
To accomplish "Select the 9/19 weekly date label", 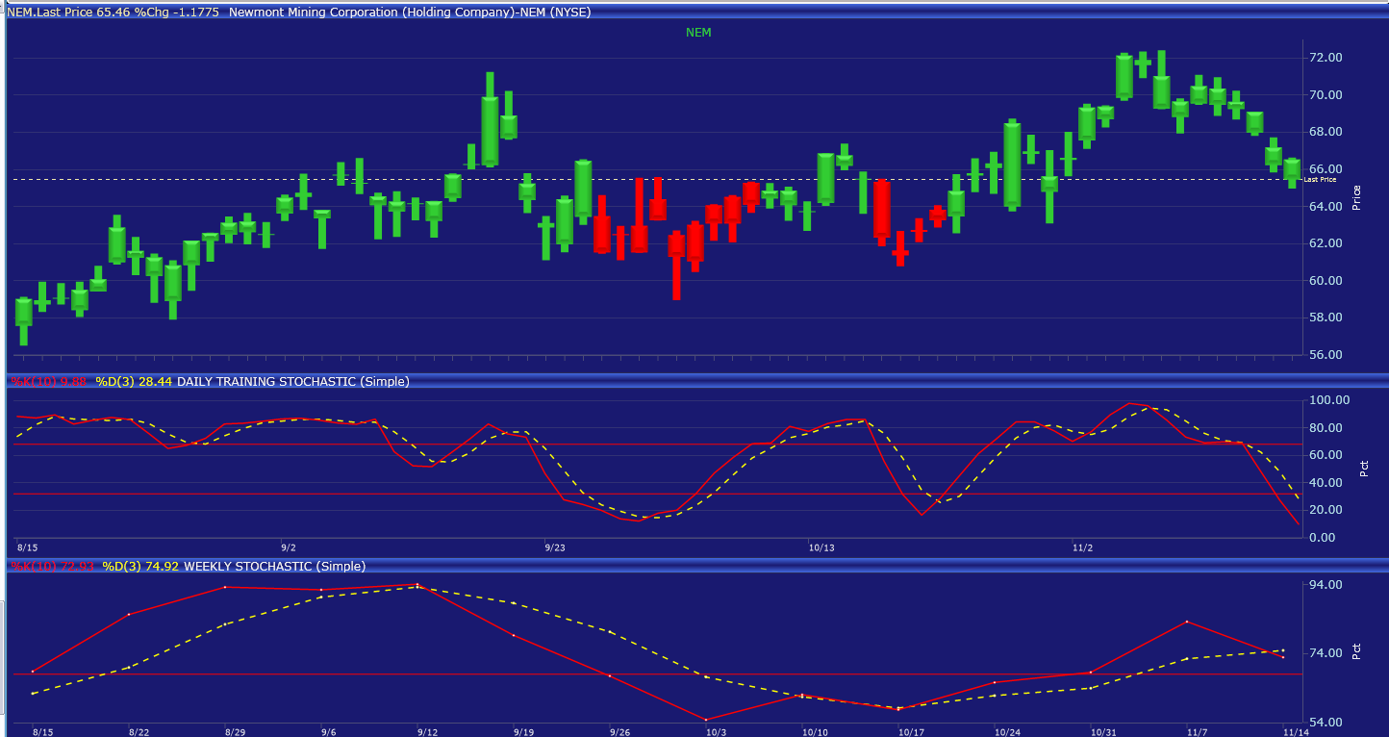I will tap(524, 732).
